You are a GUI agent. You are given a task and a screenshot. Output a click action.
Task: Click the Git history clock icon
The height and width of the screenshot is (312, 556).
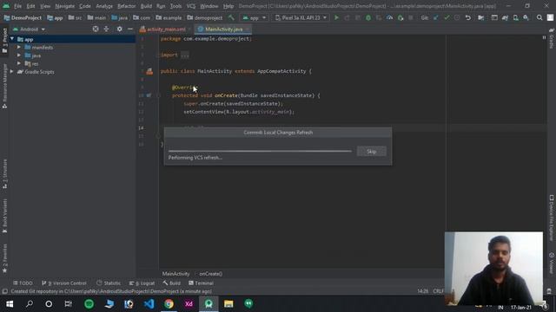457,17
